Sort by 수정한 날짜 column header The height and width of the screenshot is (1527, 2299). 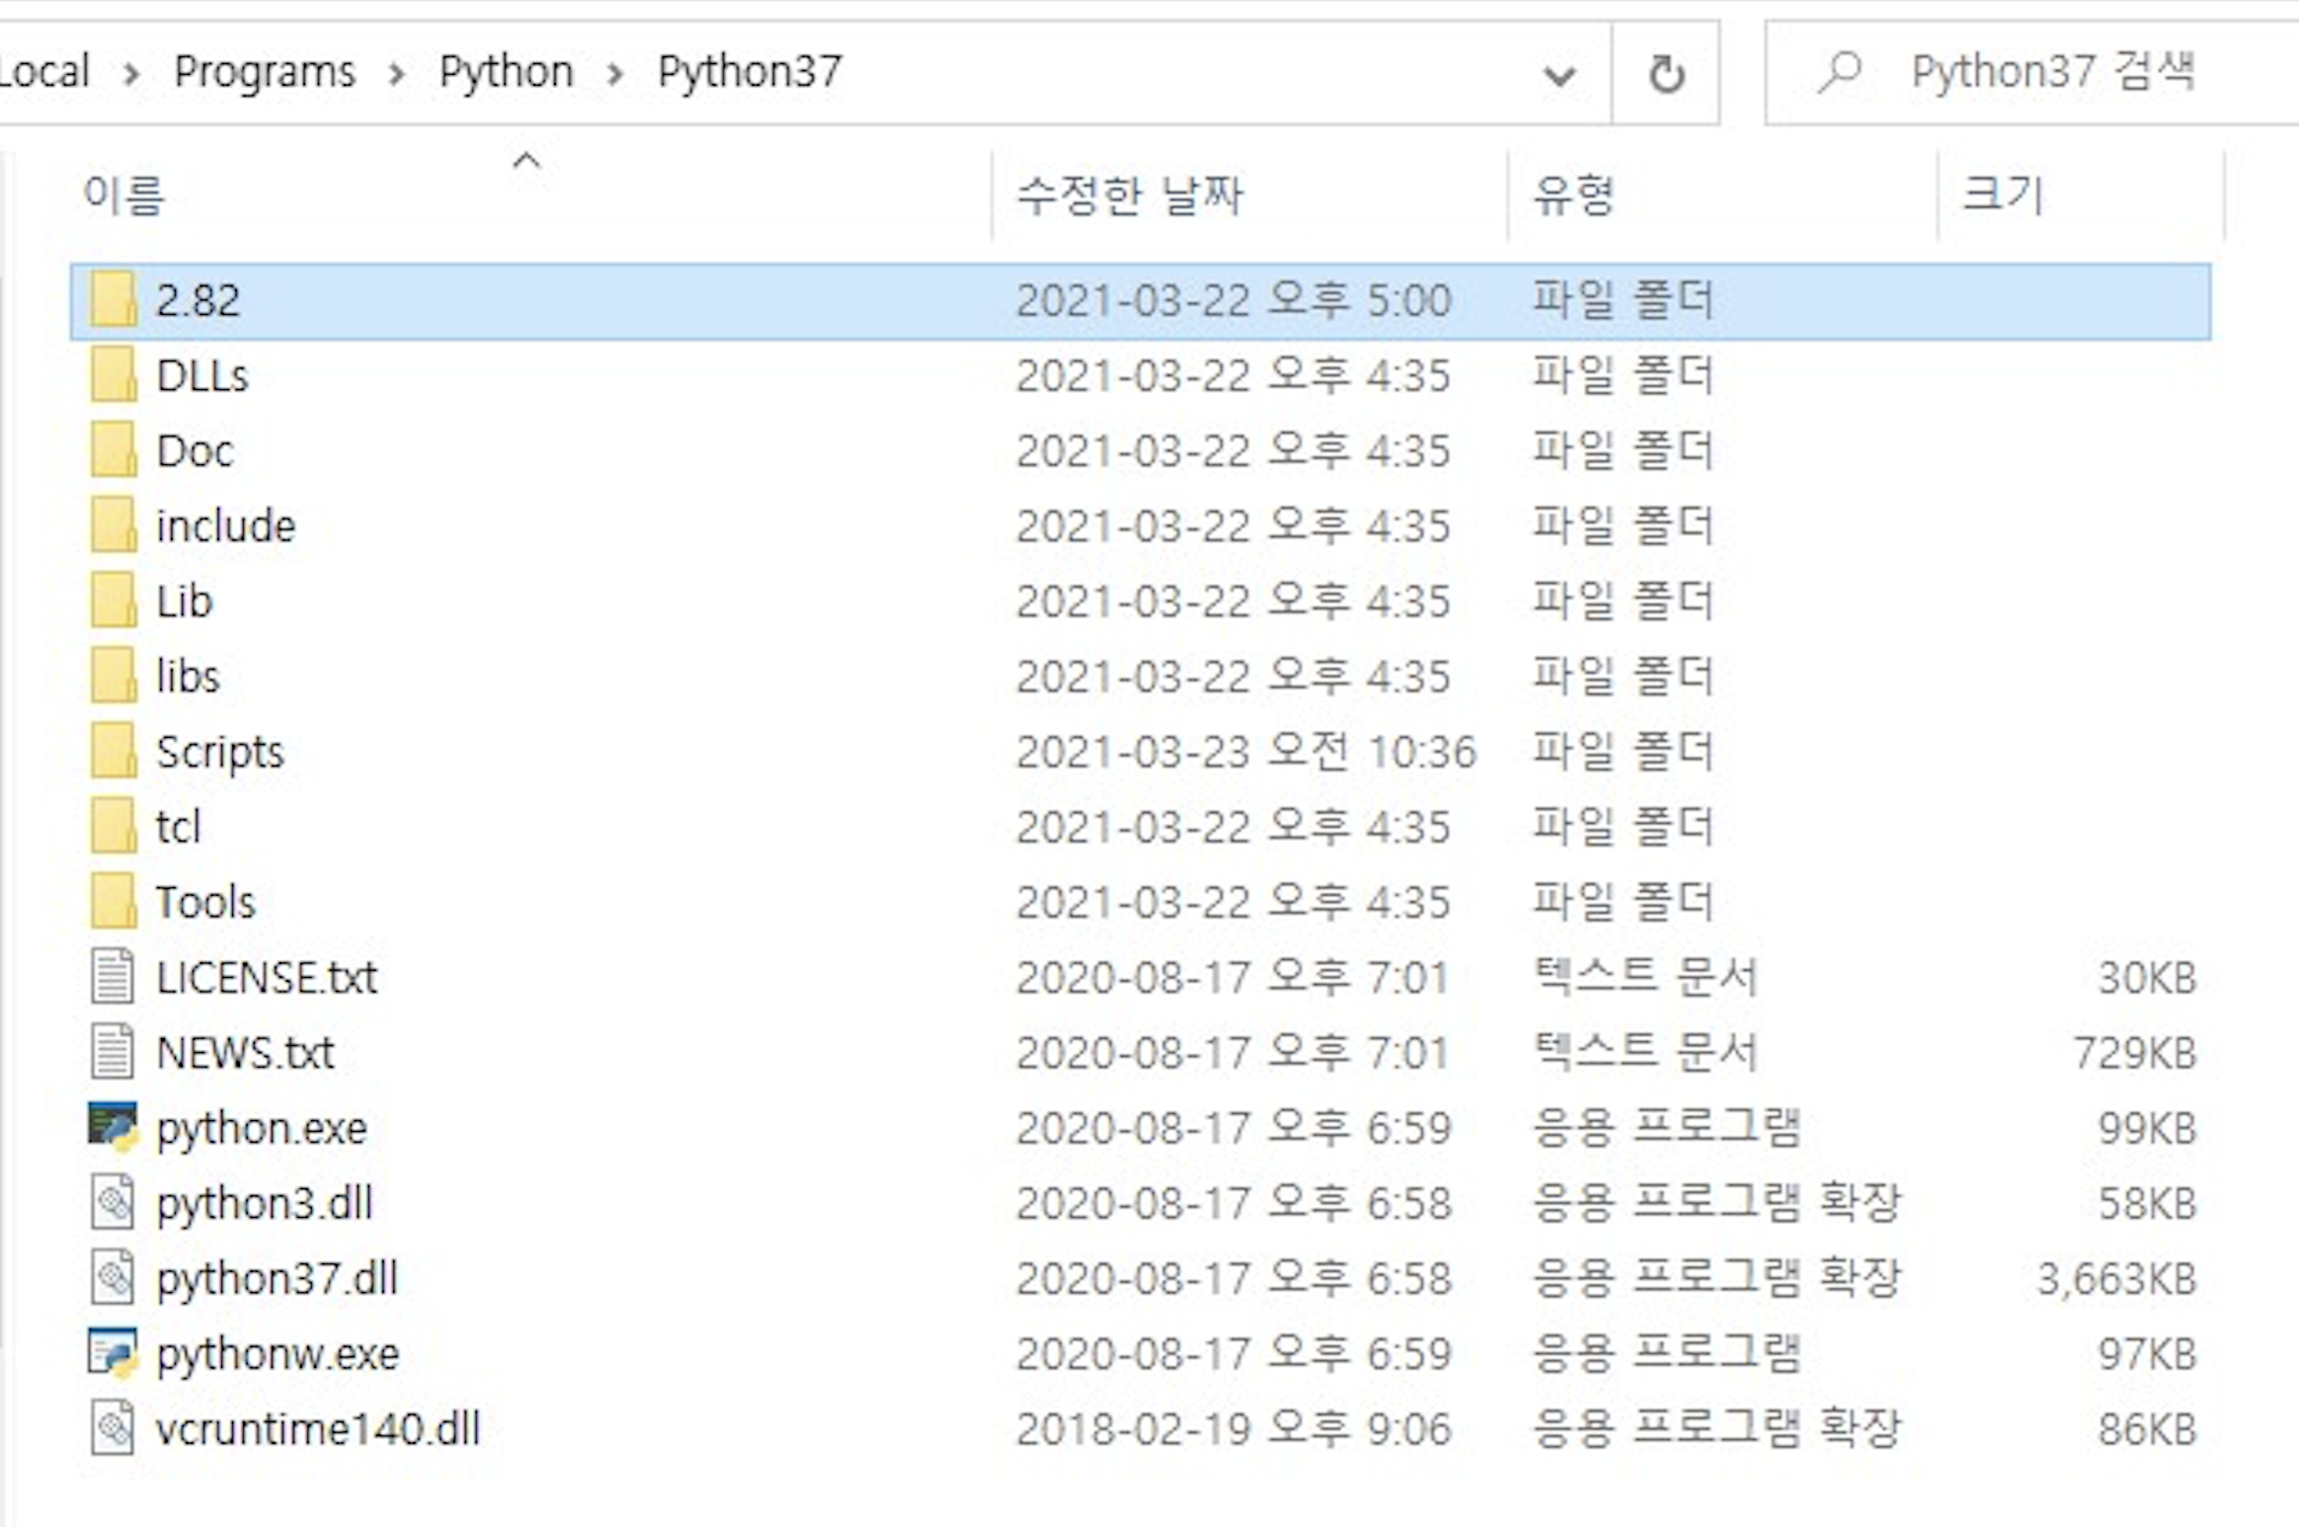click(1130, 195)
